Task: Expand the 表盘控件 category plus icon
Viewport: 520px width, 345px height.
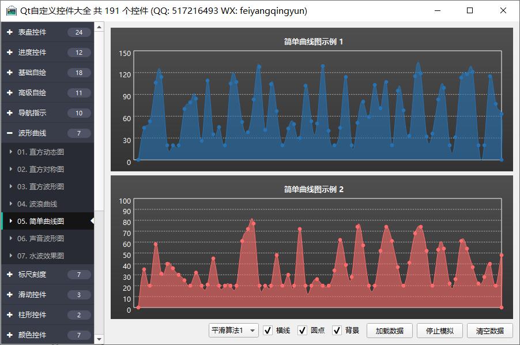Action: 9,32
